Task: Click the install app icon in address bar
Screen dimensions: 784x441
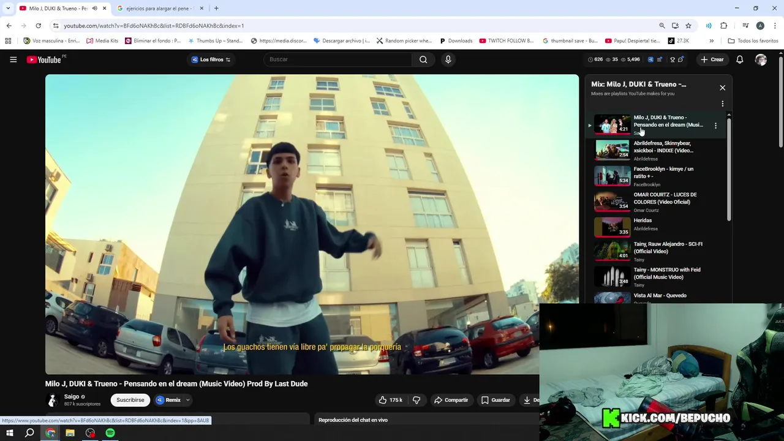Action: pyautogui.click(x=675, y=26)
